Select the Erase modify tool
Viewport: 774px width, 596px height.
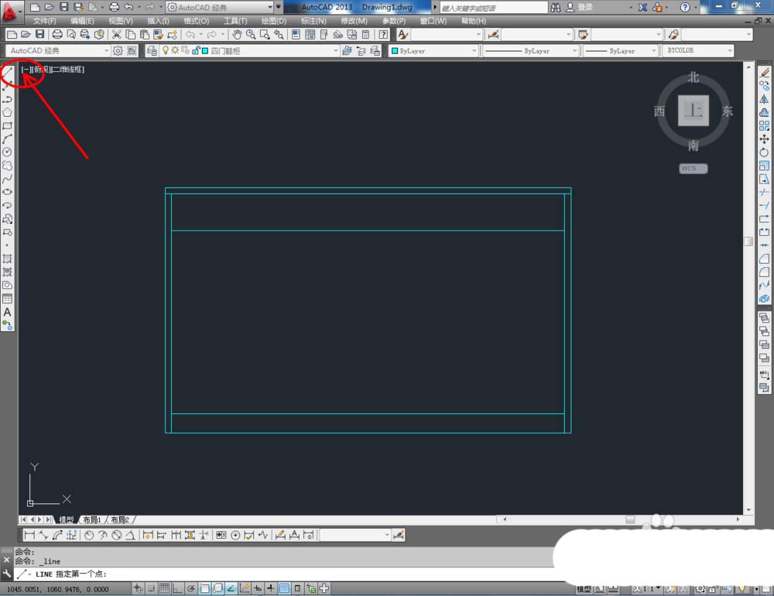(764, 73)
